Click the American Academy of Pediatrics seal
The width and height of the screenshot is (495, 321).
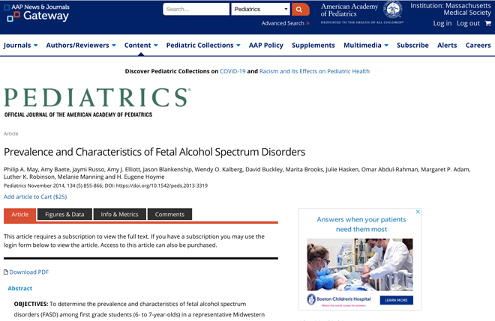pyautogui.click(x=392, y=10)
